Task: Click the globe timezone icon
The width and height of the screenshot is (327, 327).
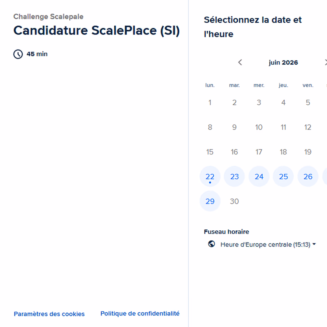Action: click(x=211, y=244)
